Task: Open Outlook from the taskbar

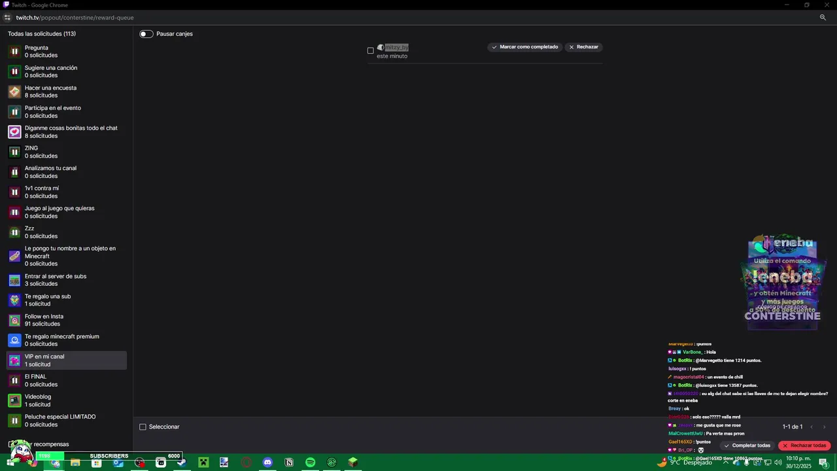Action: 118,462
